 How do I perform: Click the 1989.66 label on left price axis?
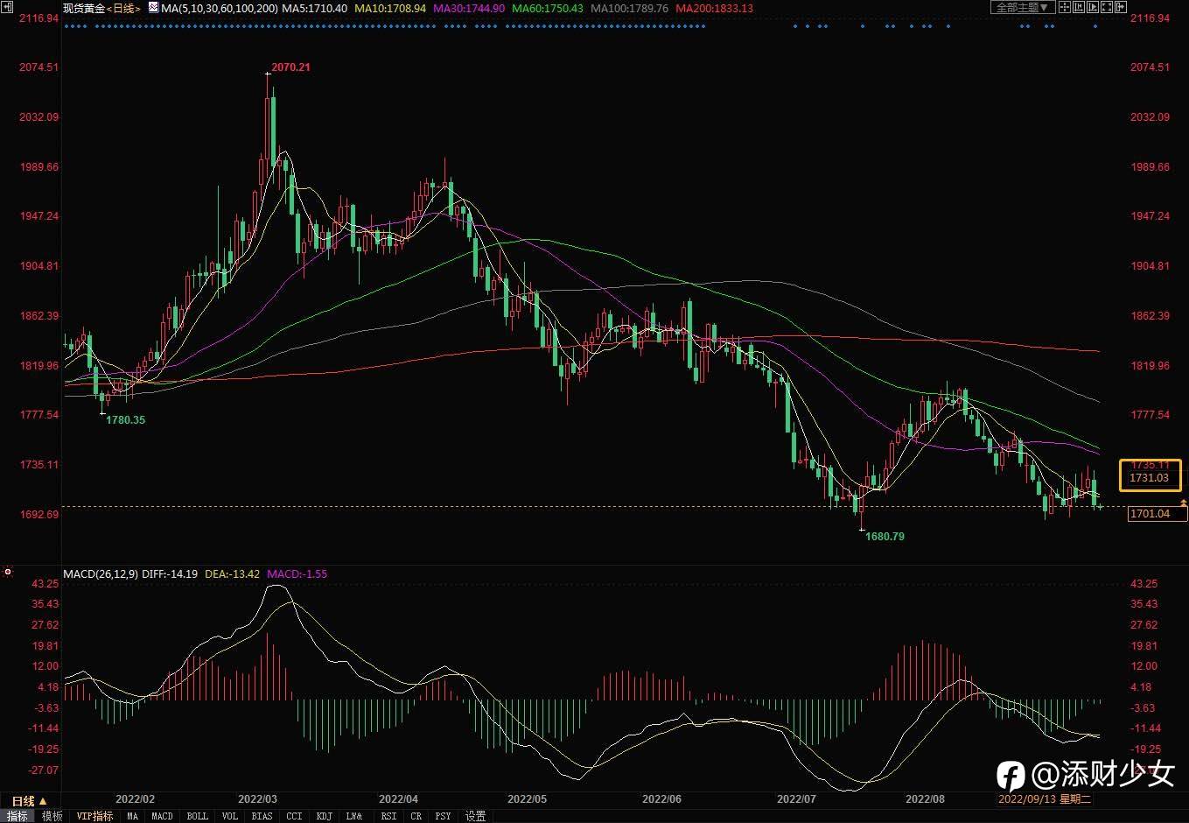pyautogui.click(x=39, y=166)
